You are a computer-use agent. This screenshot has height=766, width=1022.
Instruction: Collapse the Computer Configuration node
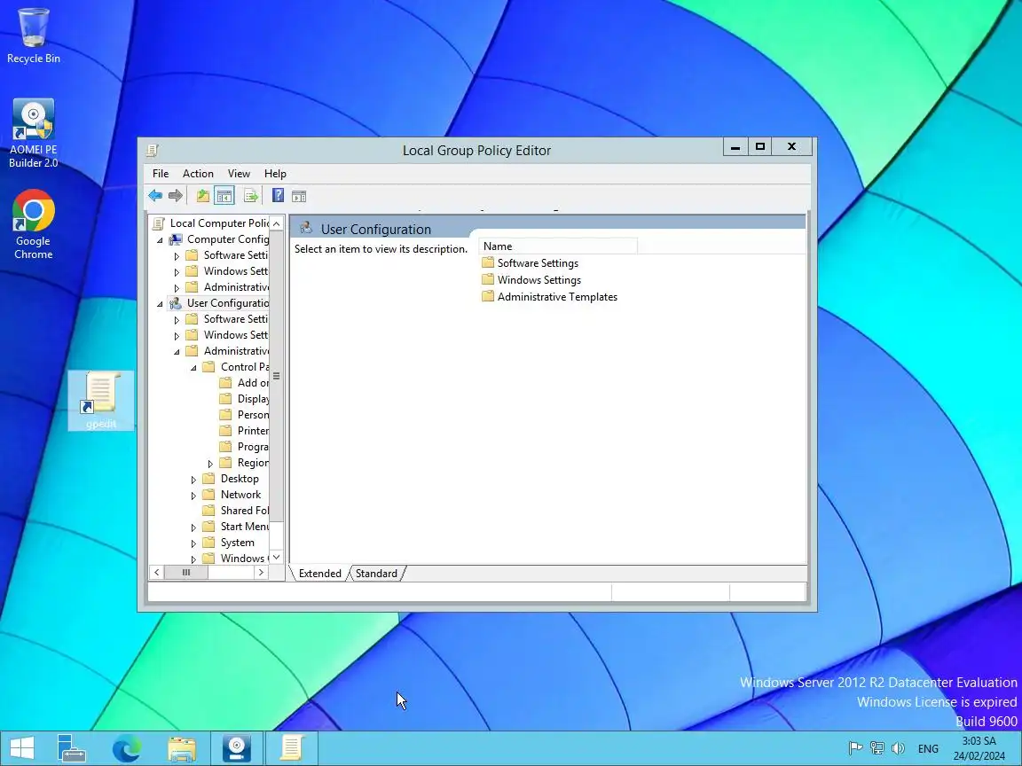(160, 240)
